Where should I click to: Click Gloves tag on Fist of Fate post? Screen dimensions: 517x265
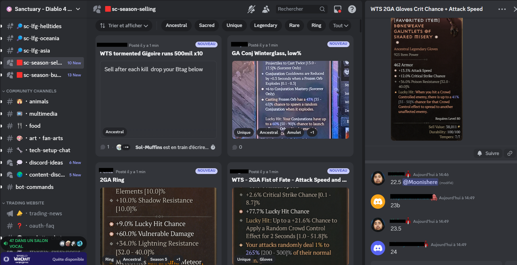pos(266,259)
